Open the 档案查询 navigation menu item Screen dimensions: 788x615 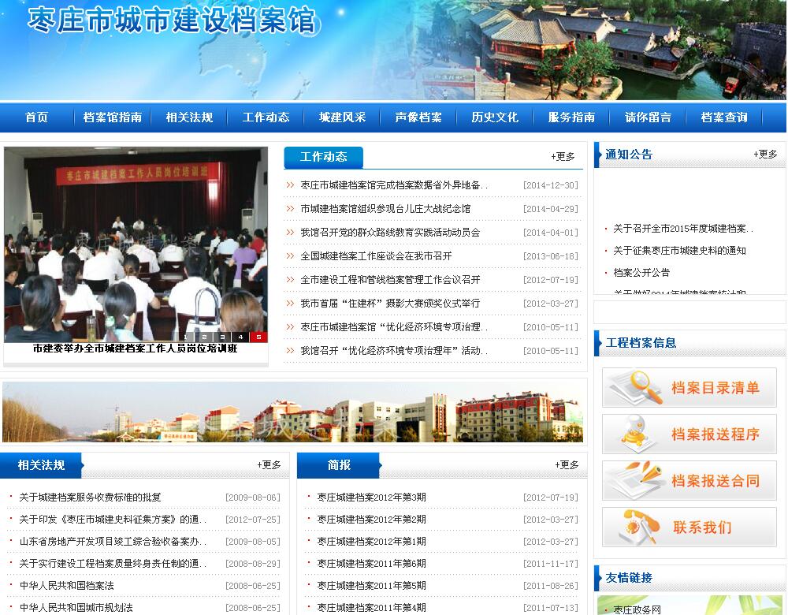[724, 117]
